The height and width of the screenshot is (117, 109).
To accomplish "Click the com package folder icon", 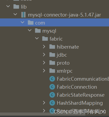I will pos(31,23).
